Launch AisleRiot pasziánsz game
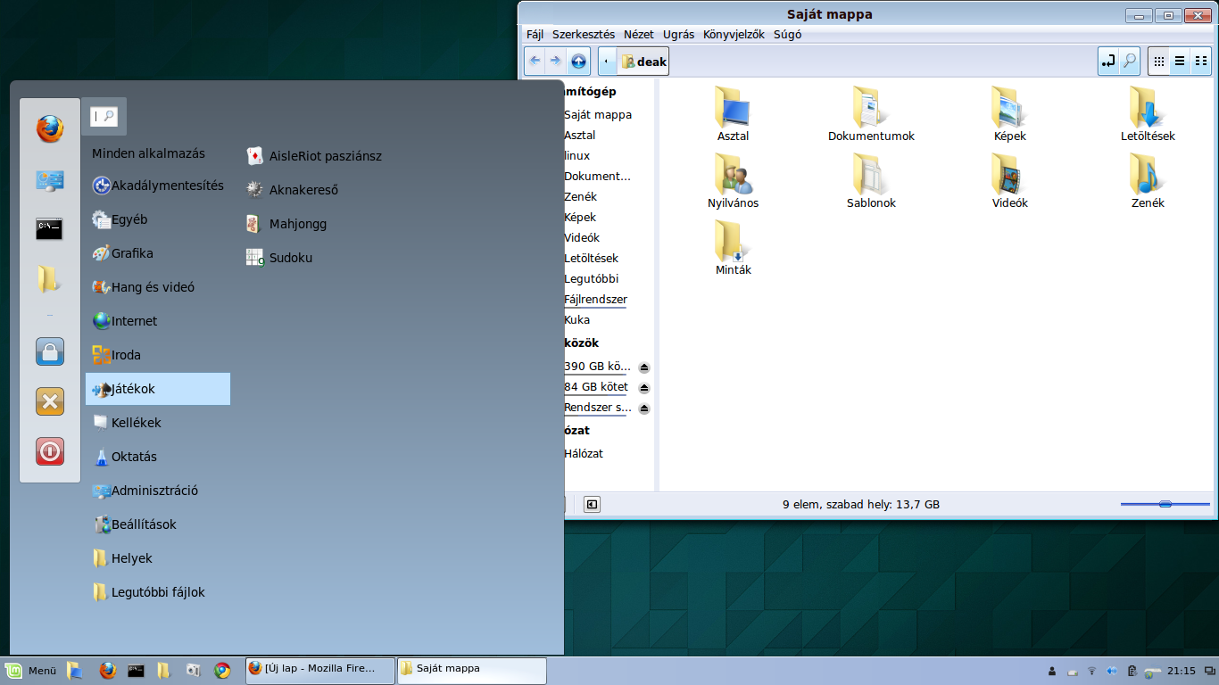 [314, 156]
